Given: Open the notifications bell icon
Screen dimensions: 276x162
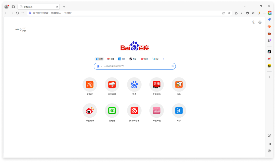Looking at the screenshot, I should click(259, 13).
